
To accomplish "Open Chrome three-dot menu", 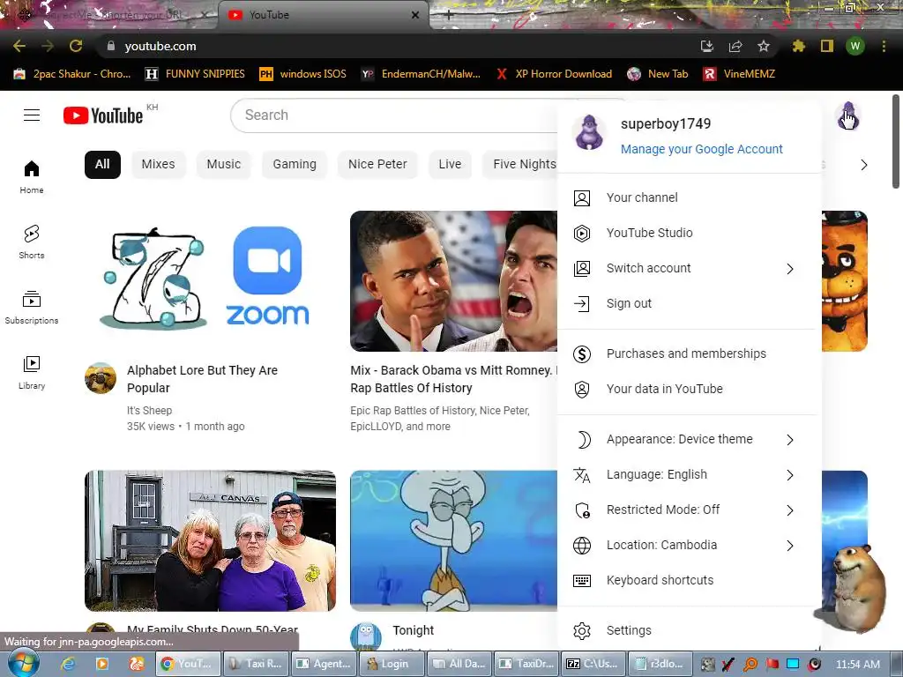I will coord(884,46).
